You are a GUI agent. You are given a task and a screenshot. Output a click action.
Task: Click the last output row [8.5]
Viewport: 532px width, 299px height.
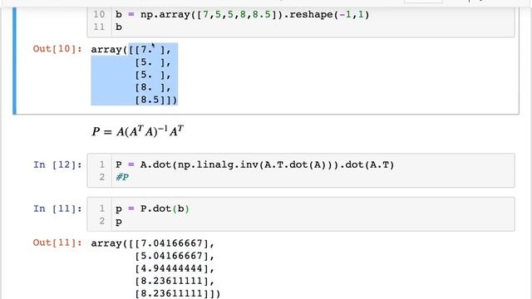click(155, 100)
